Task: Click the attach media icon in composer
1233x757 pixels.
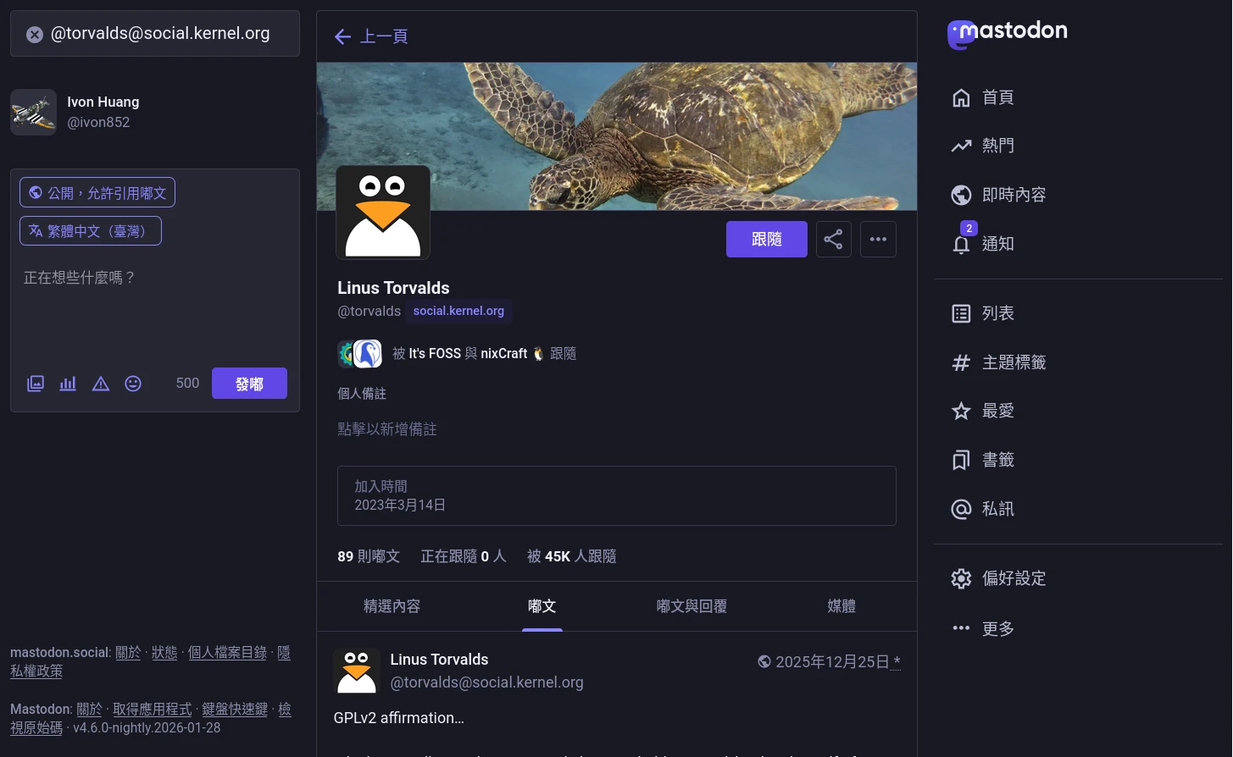Action: (x=36, y=384)
